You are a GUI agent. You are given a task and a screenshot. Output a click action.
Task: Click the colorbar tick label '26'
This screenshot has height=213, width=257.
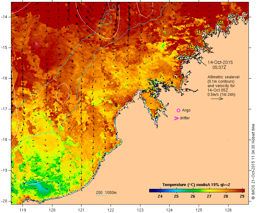pyautogui.click(x=193, y=196)
